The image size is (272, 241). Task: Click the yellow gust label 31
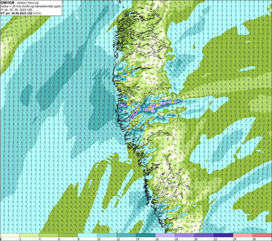pyautogui.click(x=129, y=103)
